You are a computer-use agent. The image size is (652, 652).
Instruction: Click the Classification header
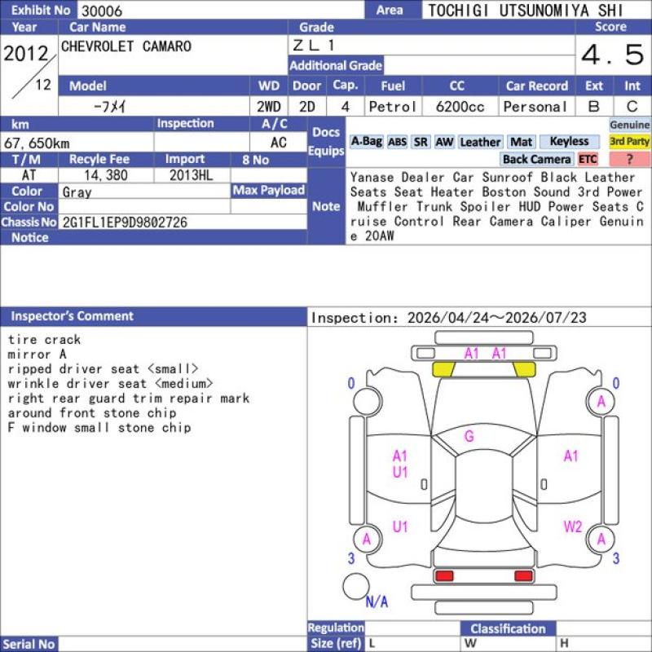click(508, 628)
